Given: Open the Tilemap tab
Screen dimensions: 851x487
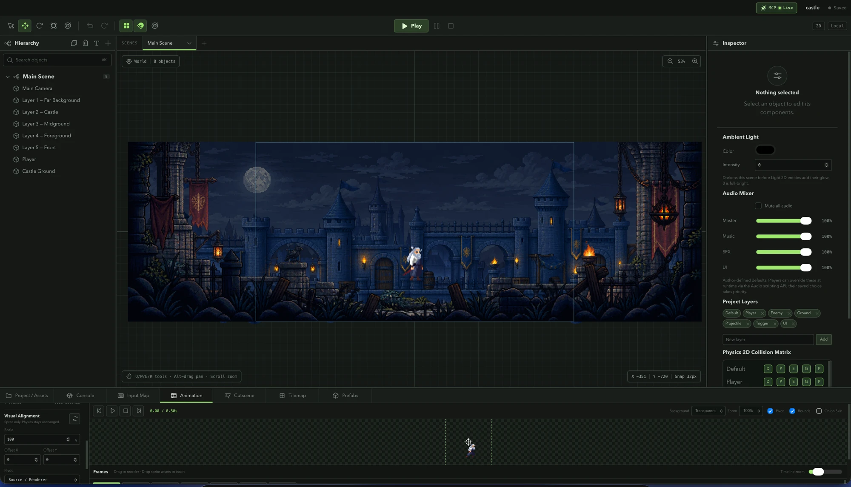Looking at the screenshot, I should click(x=293, y=396).
